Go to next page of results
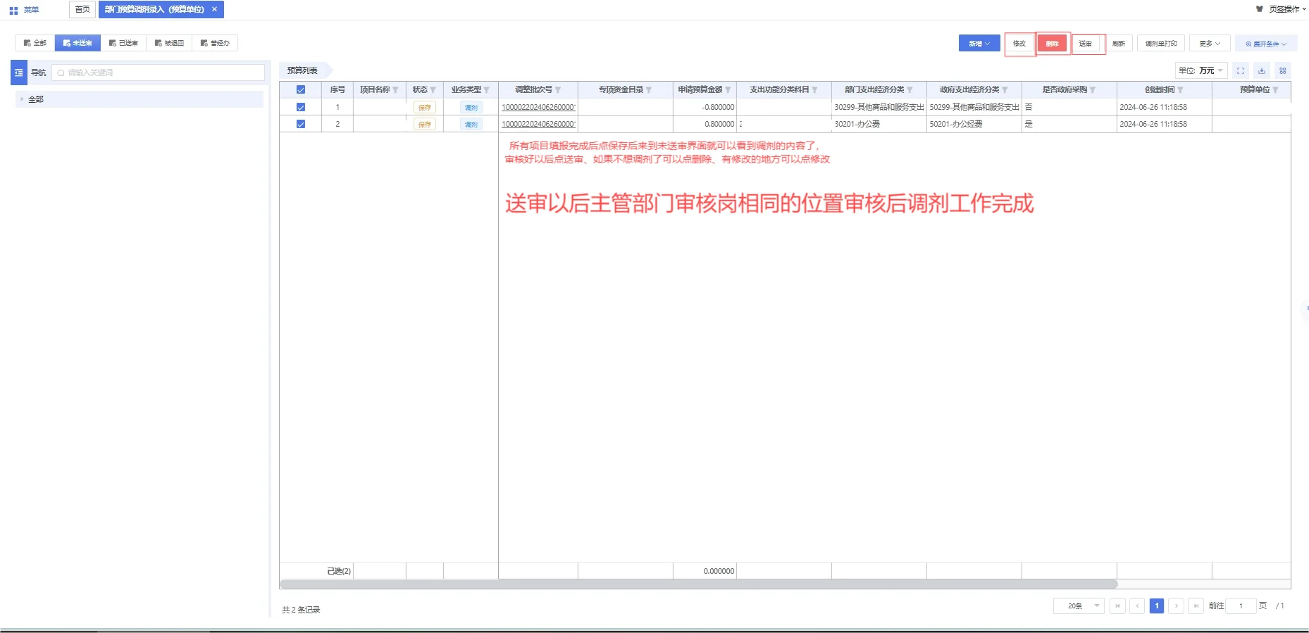The image size is (1309, 633). click(x=1177, y=606)
